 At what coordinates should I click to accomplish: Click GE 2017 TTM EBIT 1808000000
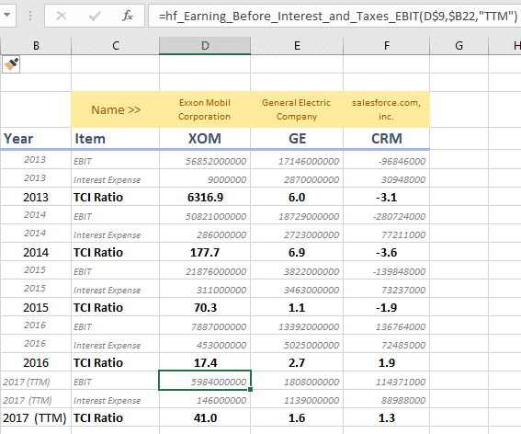point(297,382)
